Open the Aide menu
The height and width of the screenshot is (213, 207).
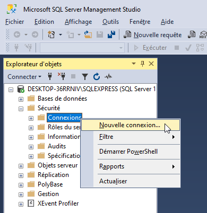pyautogui.click(x=167, y=22)
